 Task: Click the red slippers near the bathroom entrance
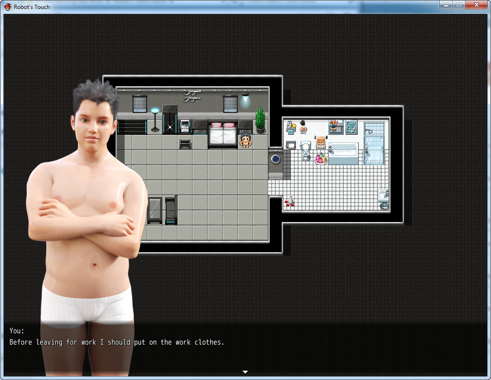point(289,203)
